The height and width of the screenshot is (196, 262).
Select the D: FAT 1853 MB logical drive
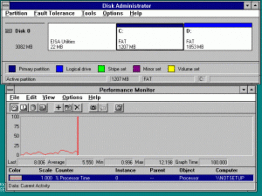tap(218, 37)
